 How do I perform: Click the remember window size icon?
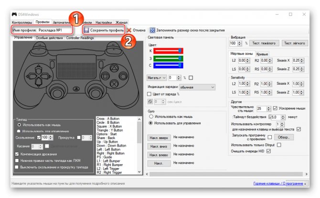(152, 30)
